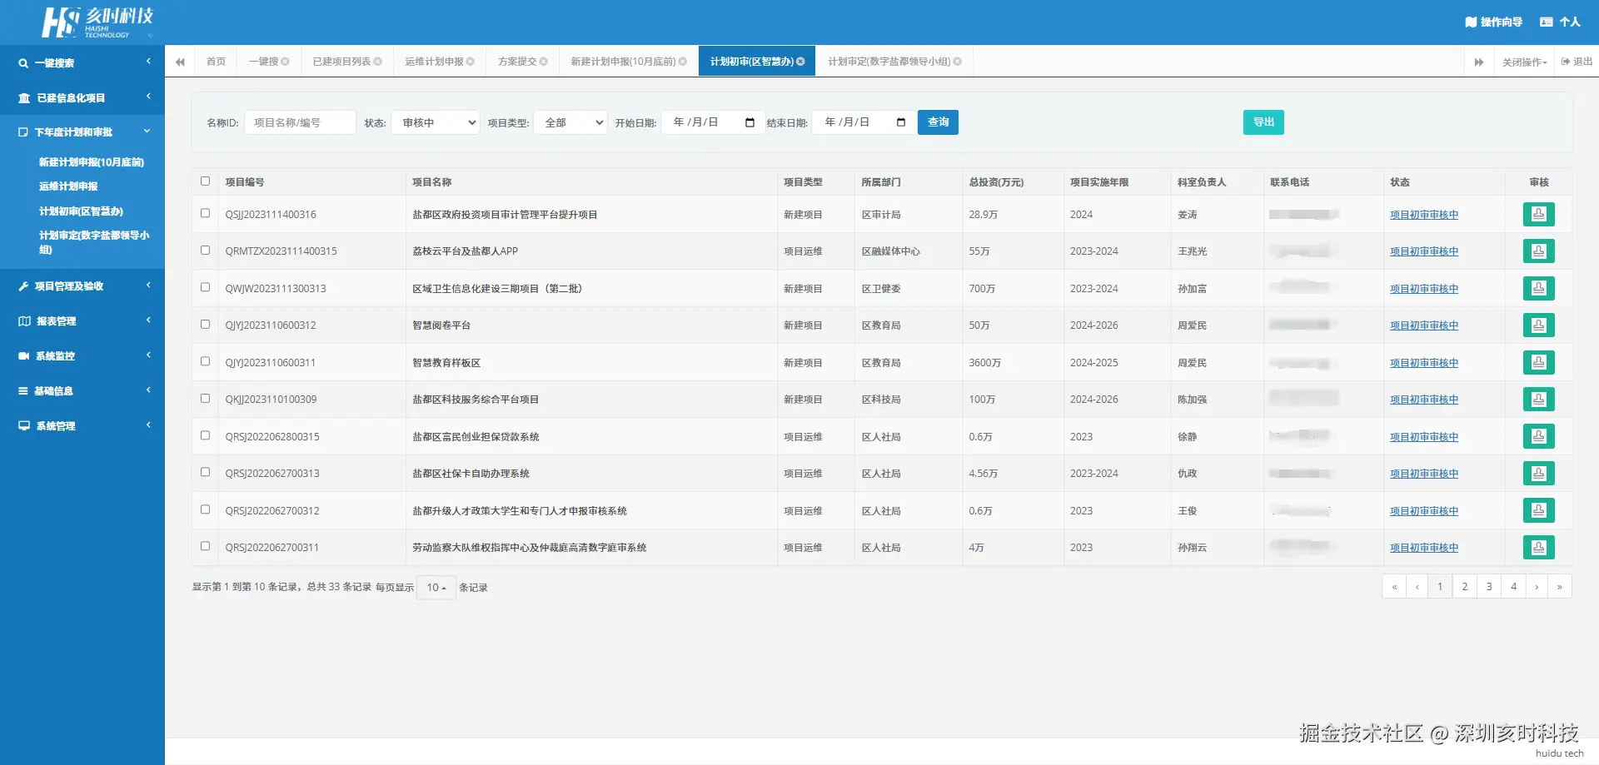Screen dimensions: 1599x765
Task: Close the active 计划初审(区智慧办) tab
Action: click(x=800, y=62)
